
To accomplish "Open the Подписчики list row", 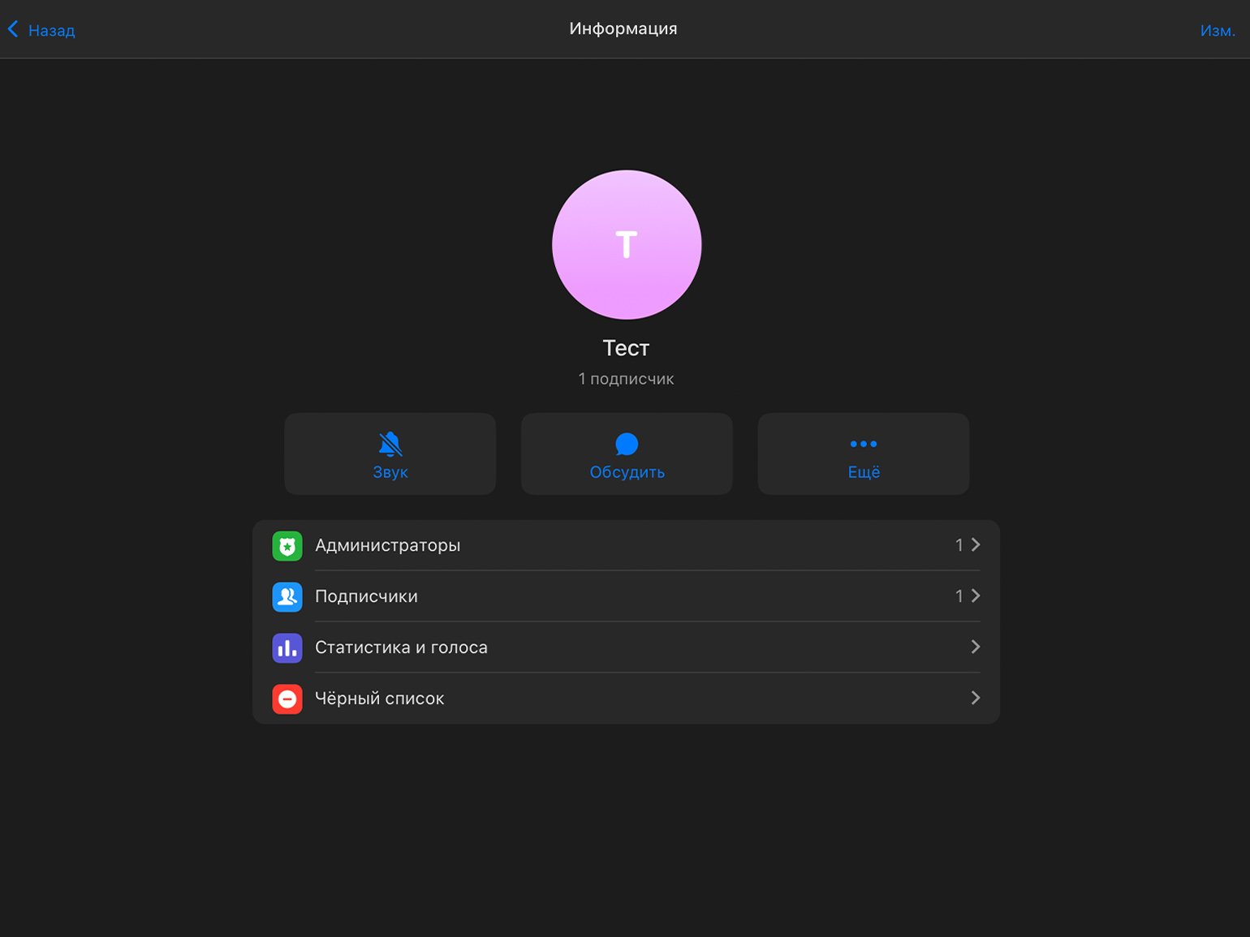I will tap(627, 596).
